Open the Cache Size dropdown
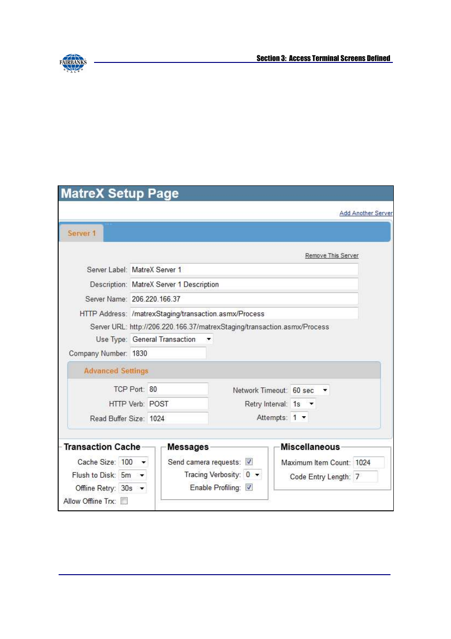The height and width of the screenshot is (639, 451). pyautogui.click(x=134, y=462)
